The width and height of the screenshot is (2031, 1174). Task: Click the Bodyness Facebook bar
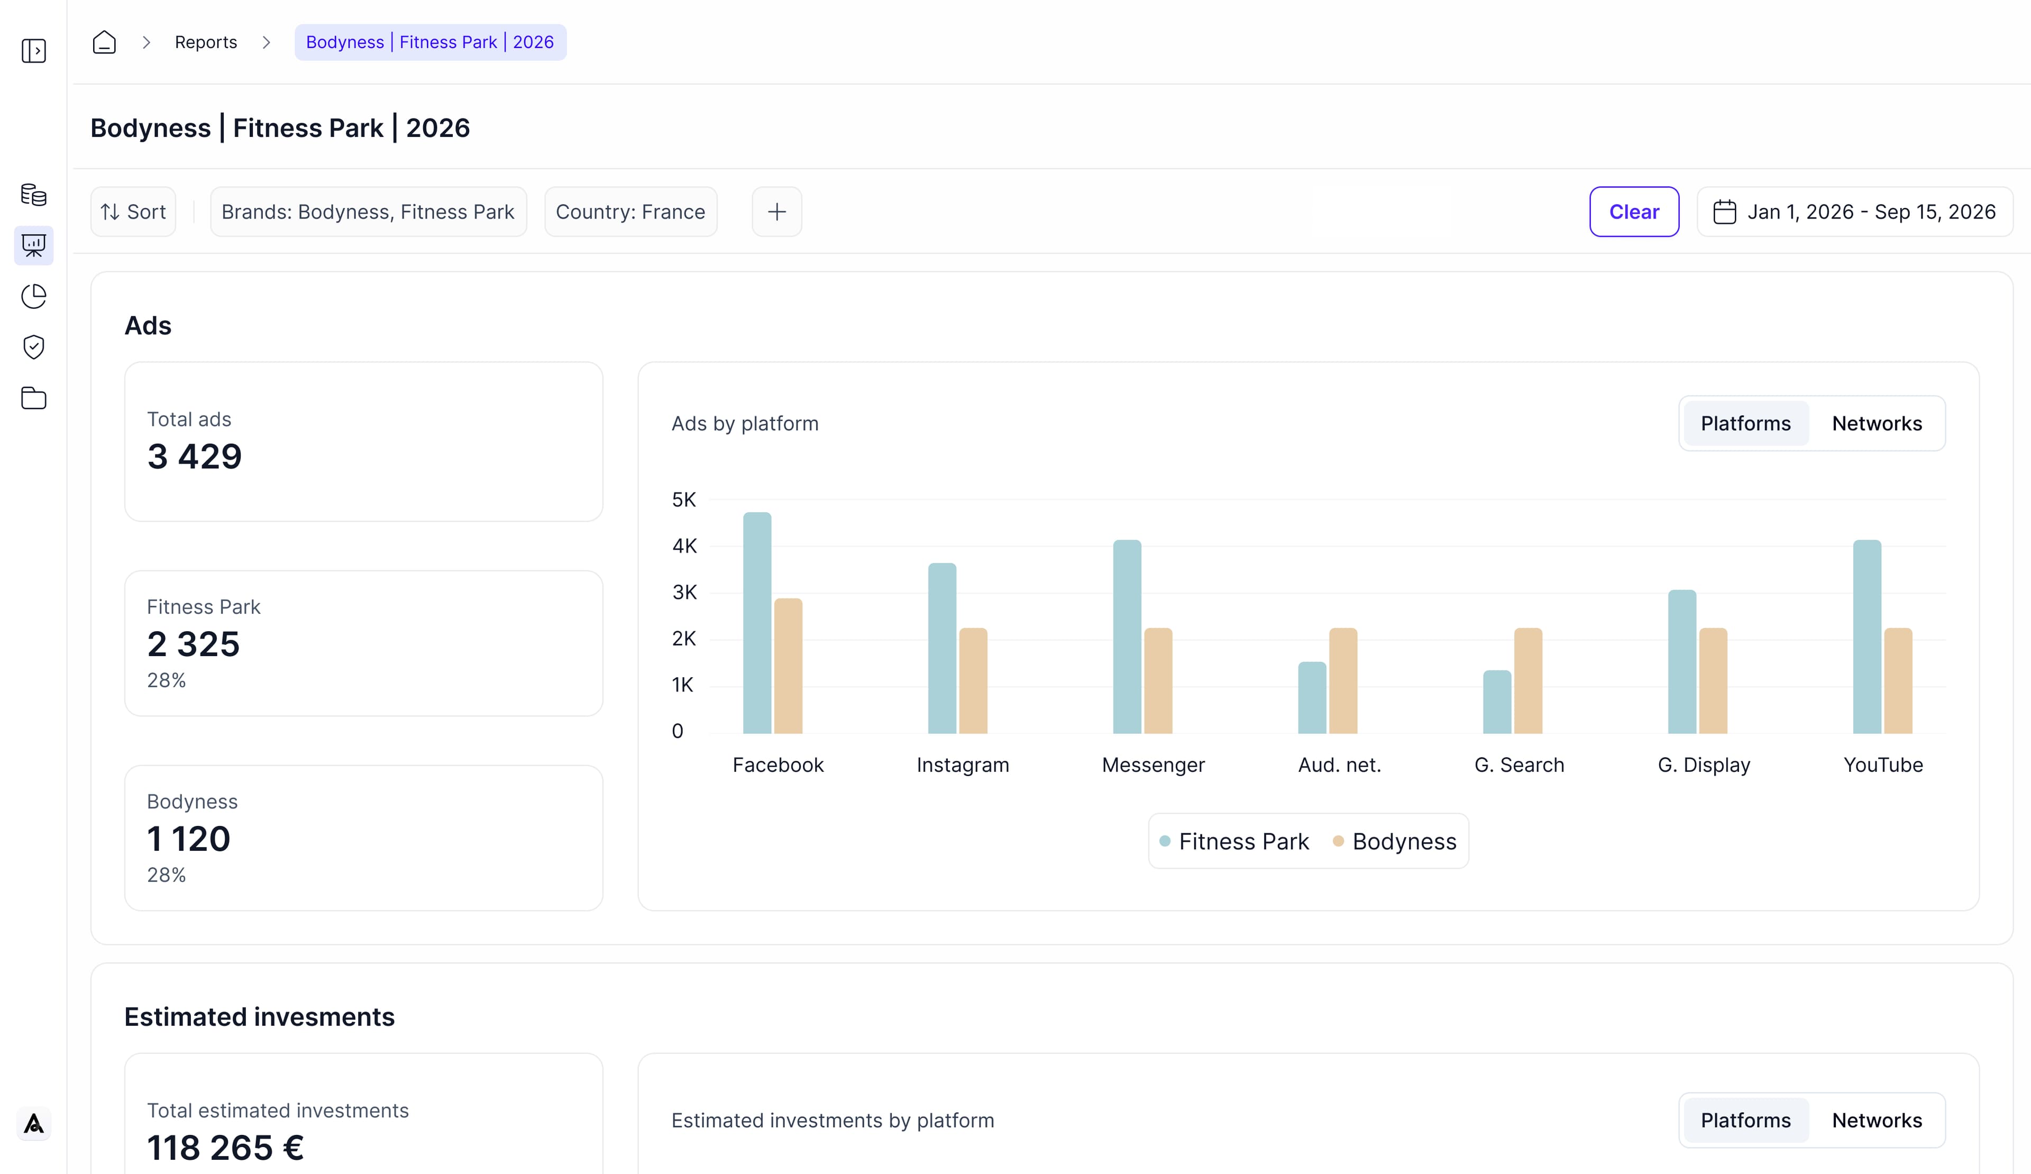788,666
